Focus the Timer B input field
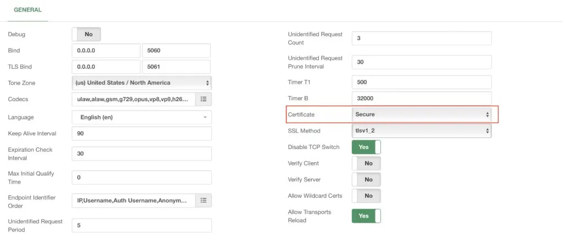Screen dimensions: 563x237 click(x=422, y=98)
